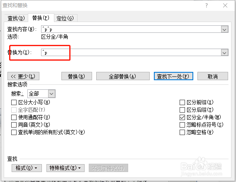Click the help question mark icon
236x182 pixels.
pyautogui.click(x=207, y=5)
